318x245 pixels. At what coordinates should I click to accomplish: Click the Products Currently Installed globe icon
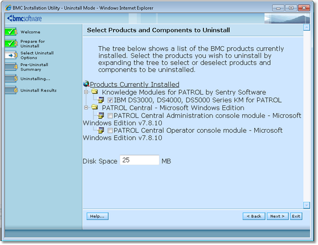coord(86,84)
